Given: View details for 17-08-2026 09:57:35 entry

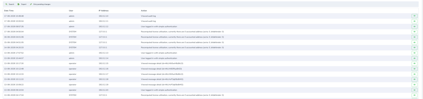Looking at the screenshot, I should coord(414,27).
